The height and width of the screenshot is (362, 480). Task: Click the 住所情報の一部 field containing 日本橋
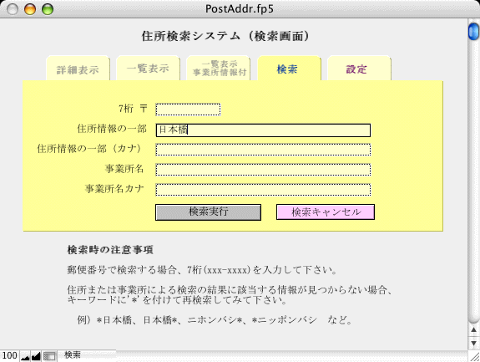(x=263, y=130)
